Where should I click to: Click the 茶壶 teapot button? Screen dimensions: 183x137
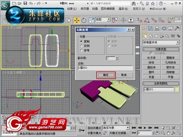(x=152, y=77)
